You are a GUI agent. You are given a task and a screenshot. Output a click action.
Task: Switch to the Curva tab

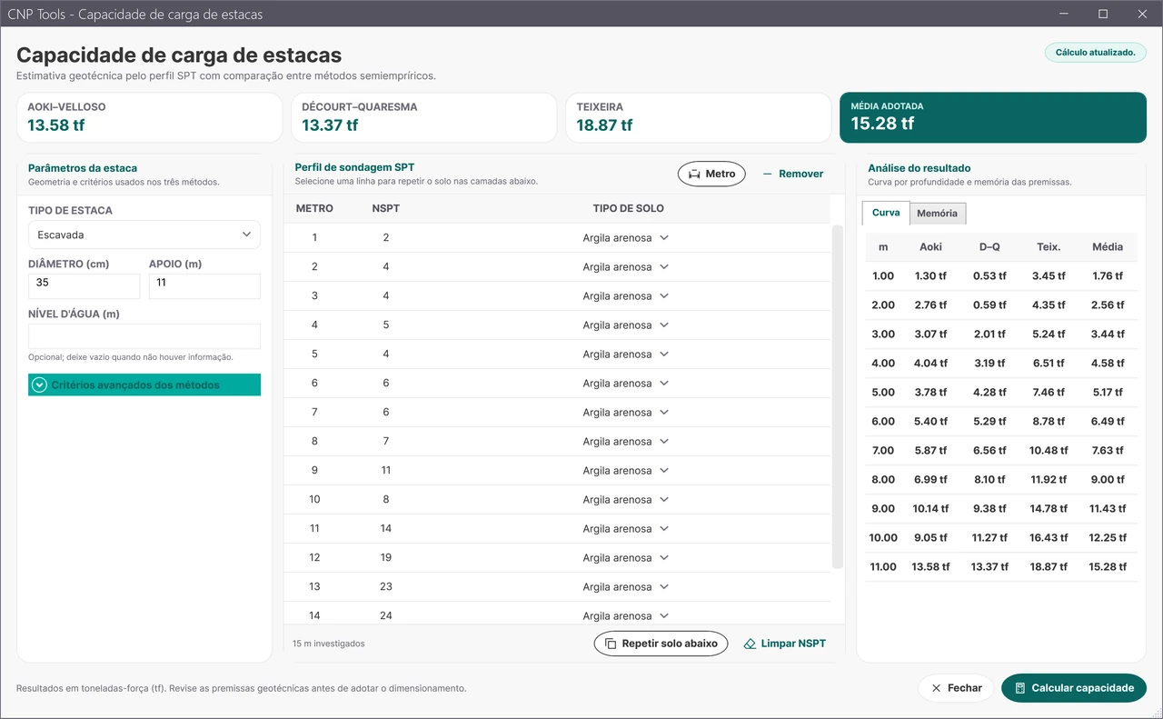[886, 213]
